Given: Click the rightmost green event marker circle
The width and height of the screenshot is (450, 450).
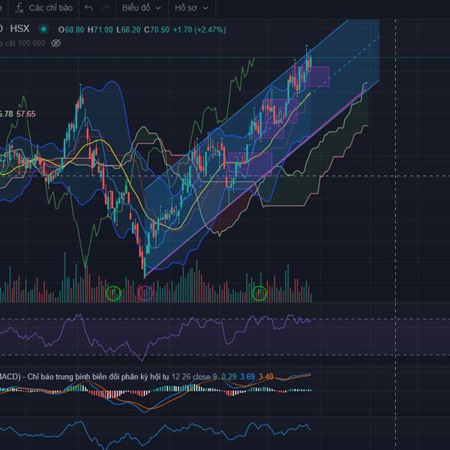Looking at the screenshot, I should pos(259,293).
